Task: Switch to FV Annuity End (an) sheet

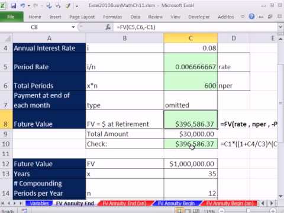Action: pyautogui.click(x=125, y=204)
